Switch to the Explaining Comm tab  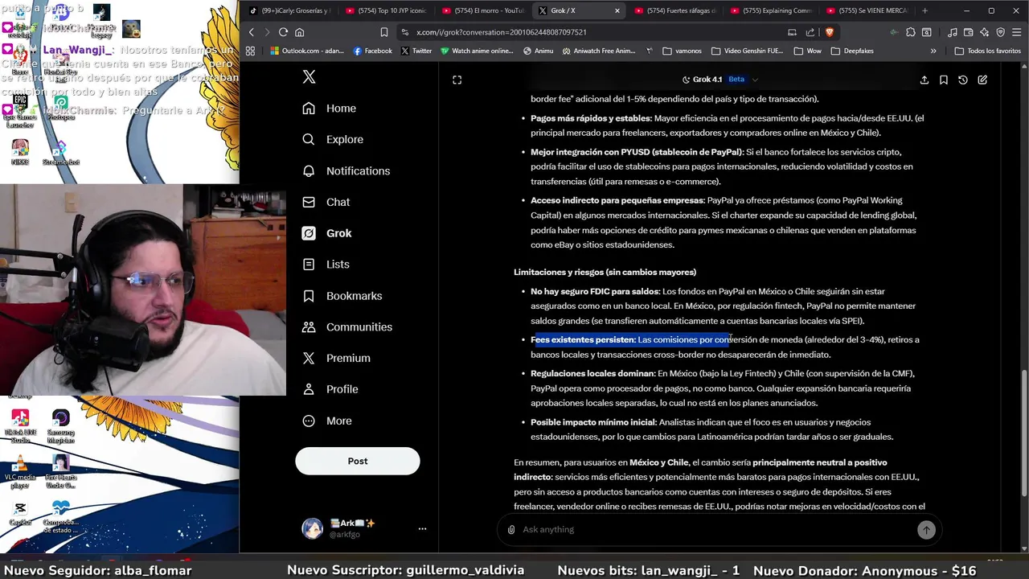772,10
